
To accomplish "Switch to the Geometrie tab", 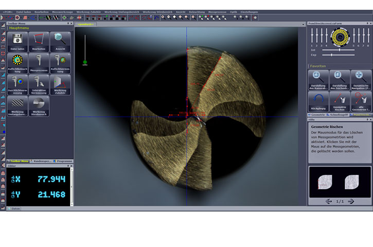I will point(317,115).
